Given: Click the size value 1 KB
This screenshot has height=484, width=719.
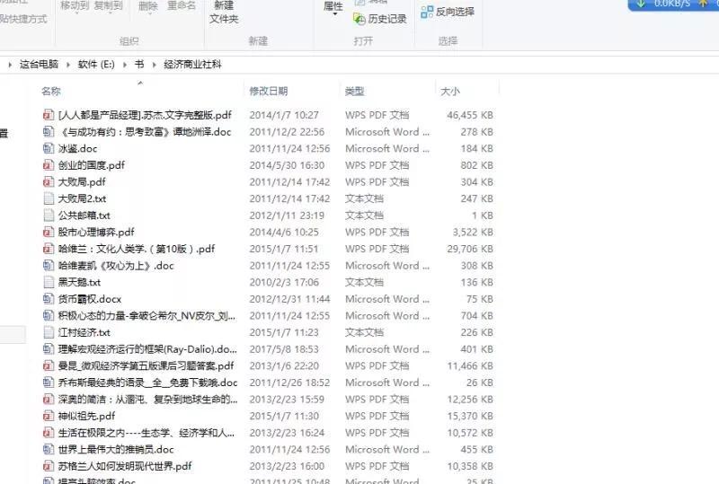Looking at the screenshot, I should pos(483,216).
